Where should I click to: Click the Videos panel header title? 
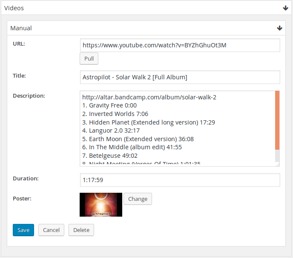[x=14, y=8]
